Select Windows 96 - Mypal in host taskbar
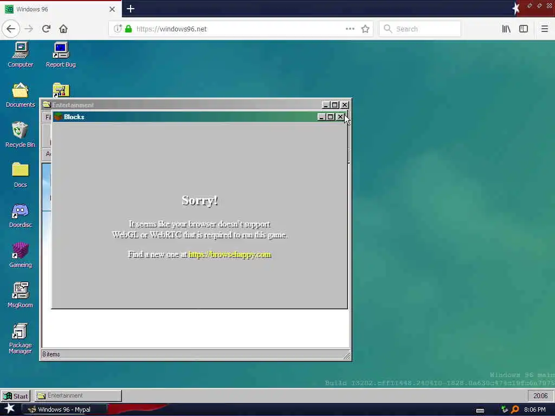 point(64,409)
